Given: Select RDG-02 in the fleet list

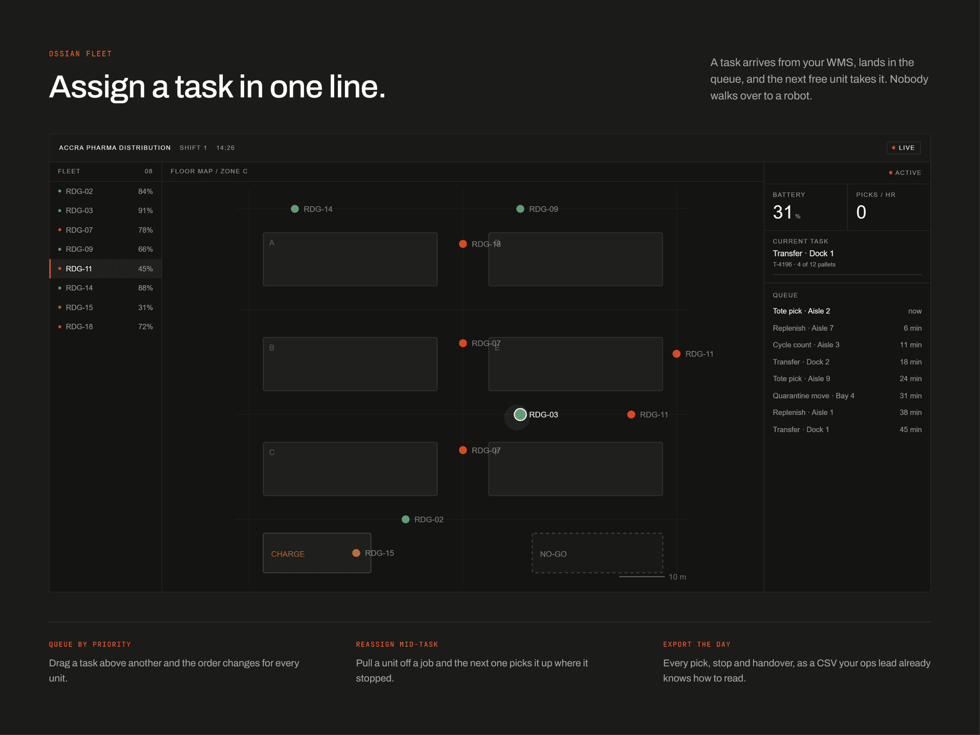Looking at the screenshot, I should (x=106, y=191).
